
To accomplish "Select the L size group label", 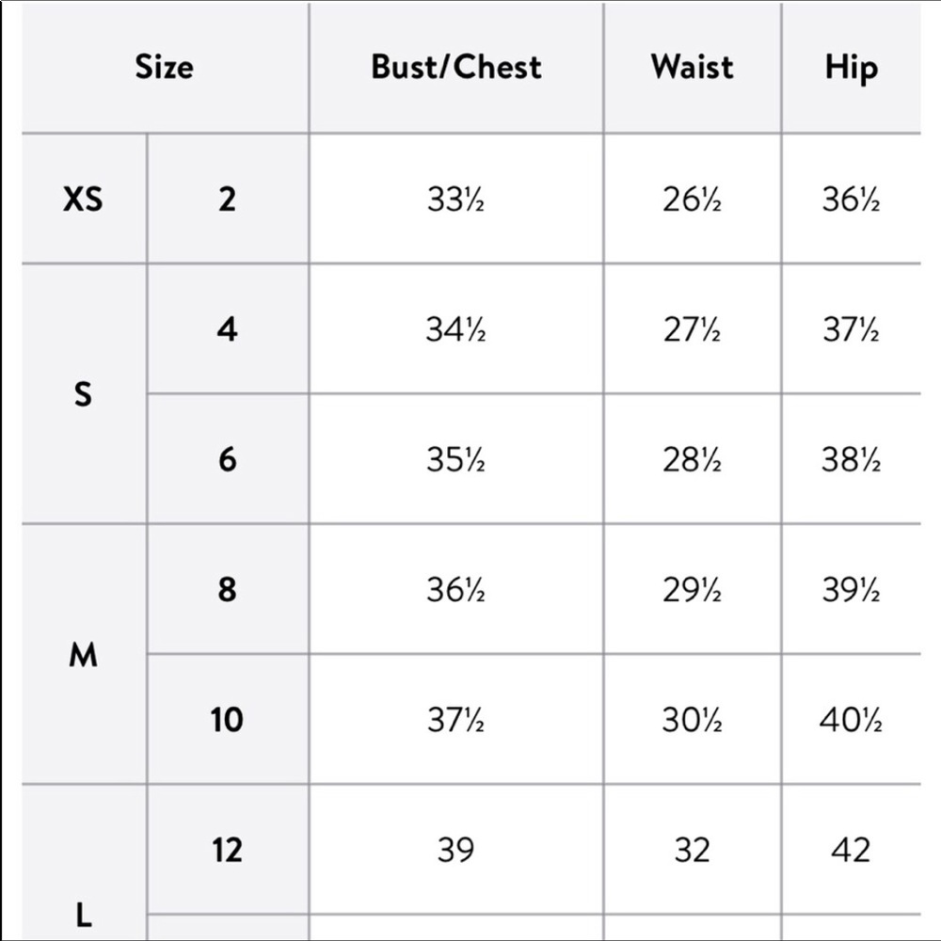I will tap(84, 916).
